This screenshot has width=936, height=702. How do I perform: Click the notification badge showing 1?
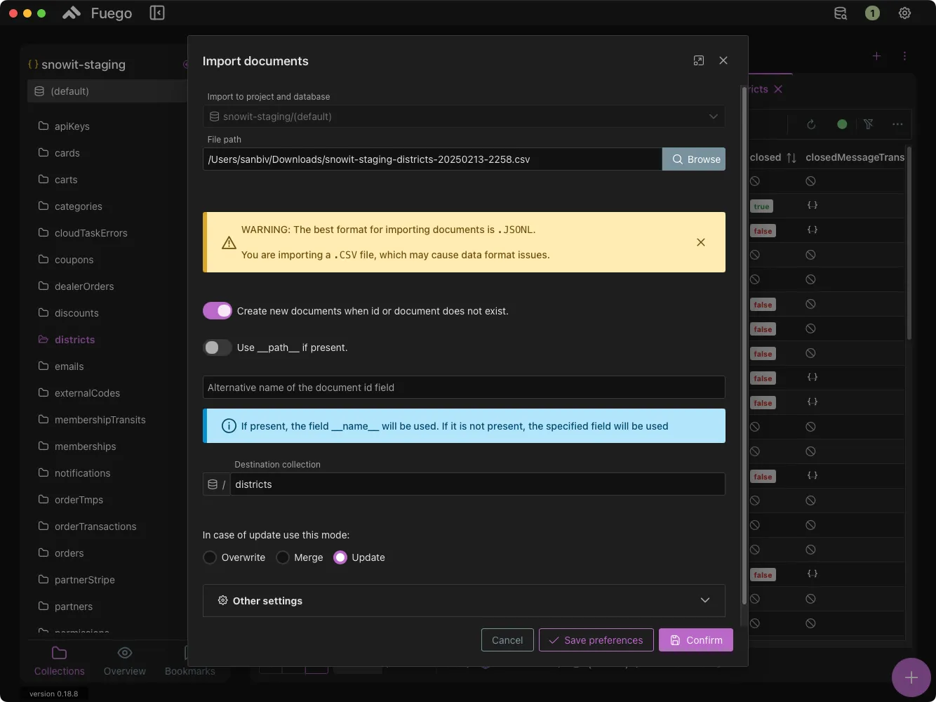pyautogui.click(x=872, y=13)
